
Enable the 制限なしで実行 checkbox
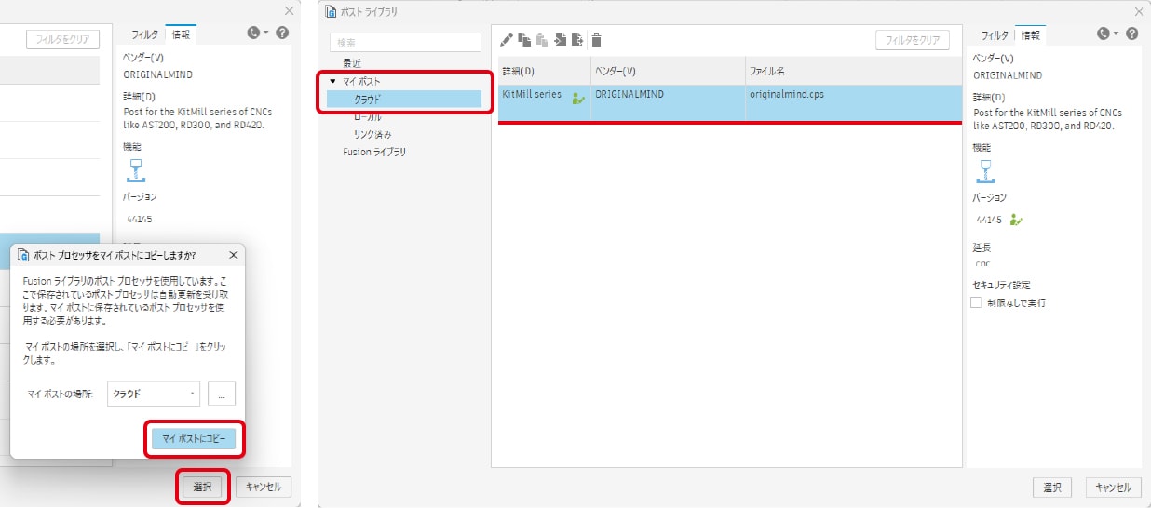tap(976, 302)
